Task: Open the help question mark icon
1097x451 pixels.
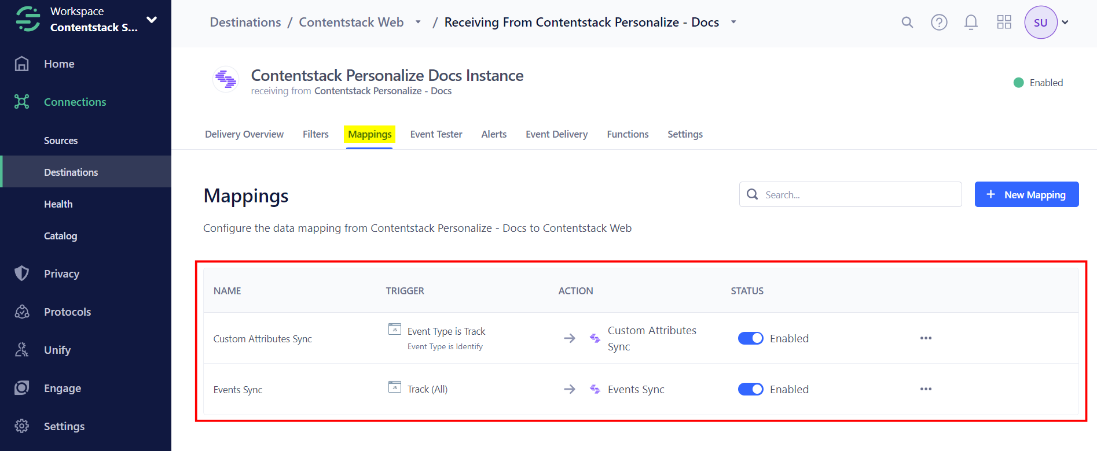Action: point(939,23)
